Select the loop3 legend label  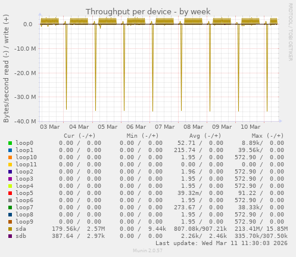[x=24, y=179]
